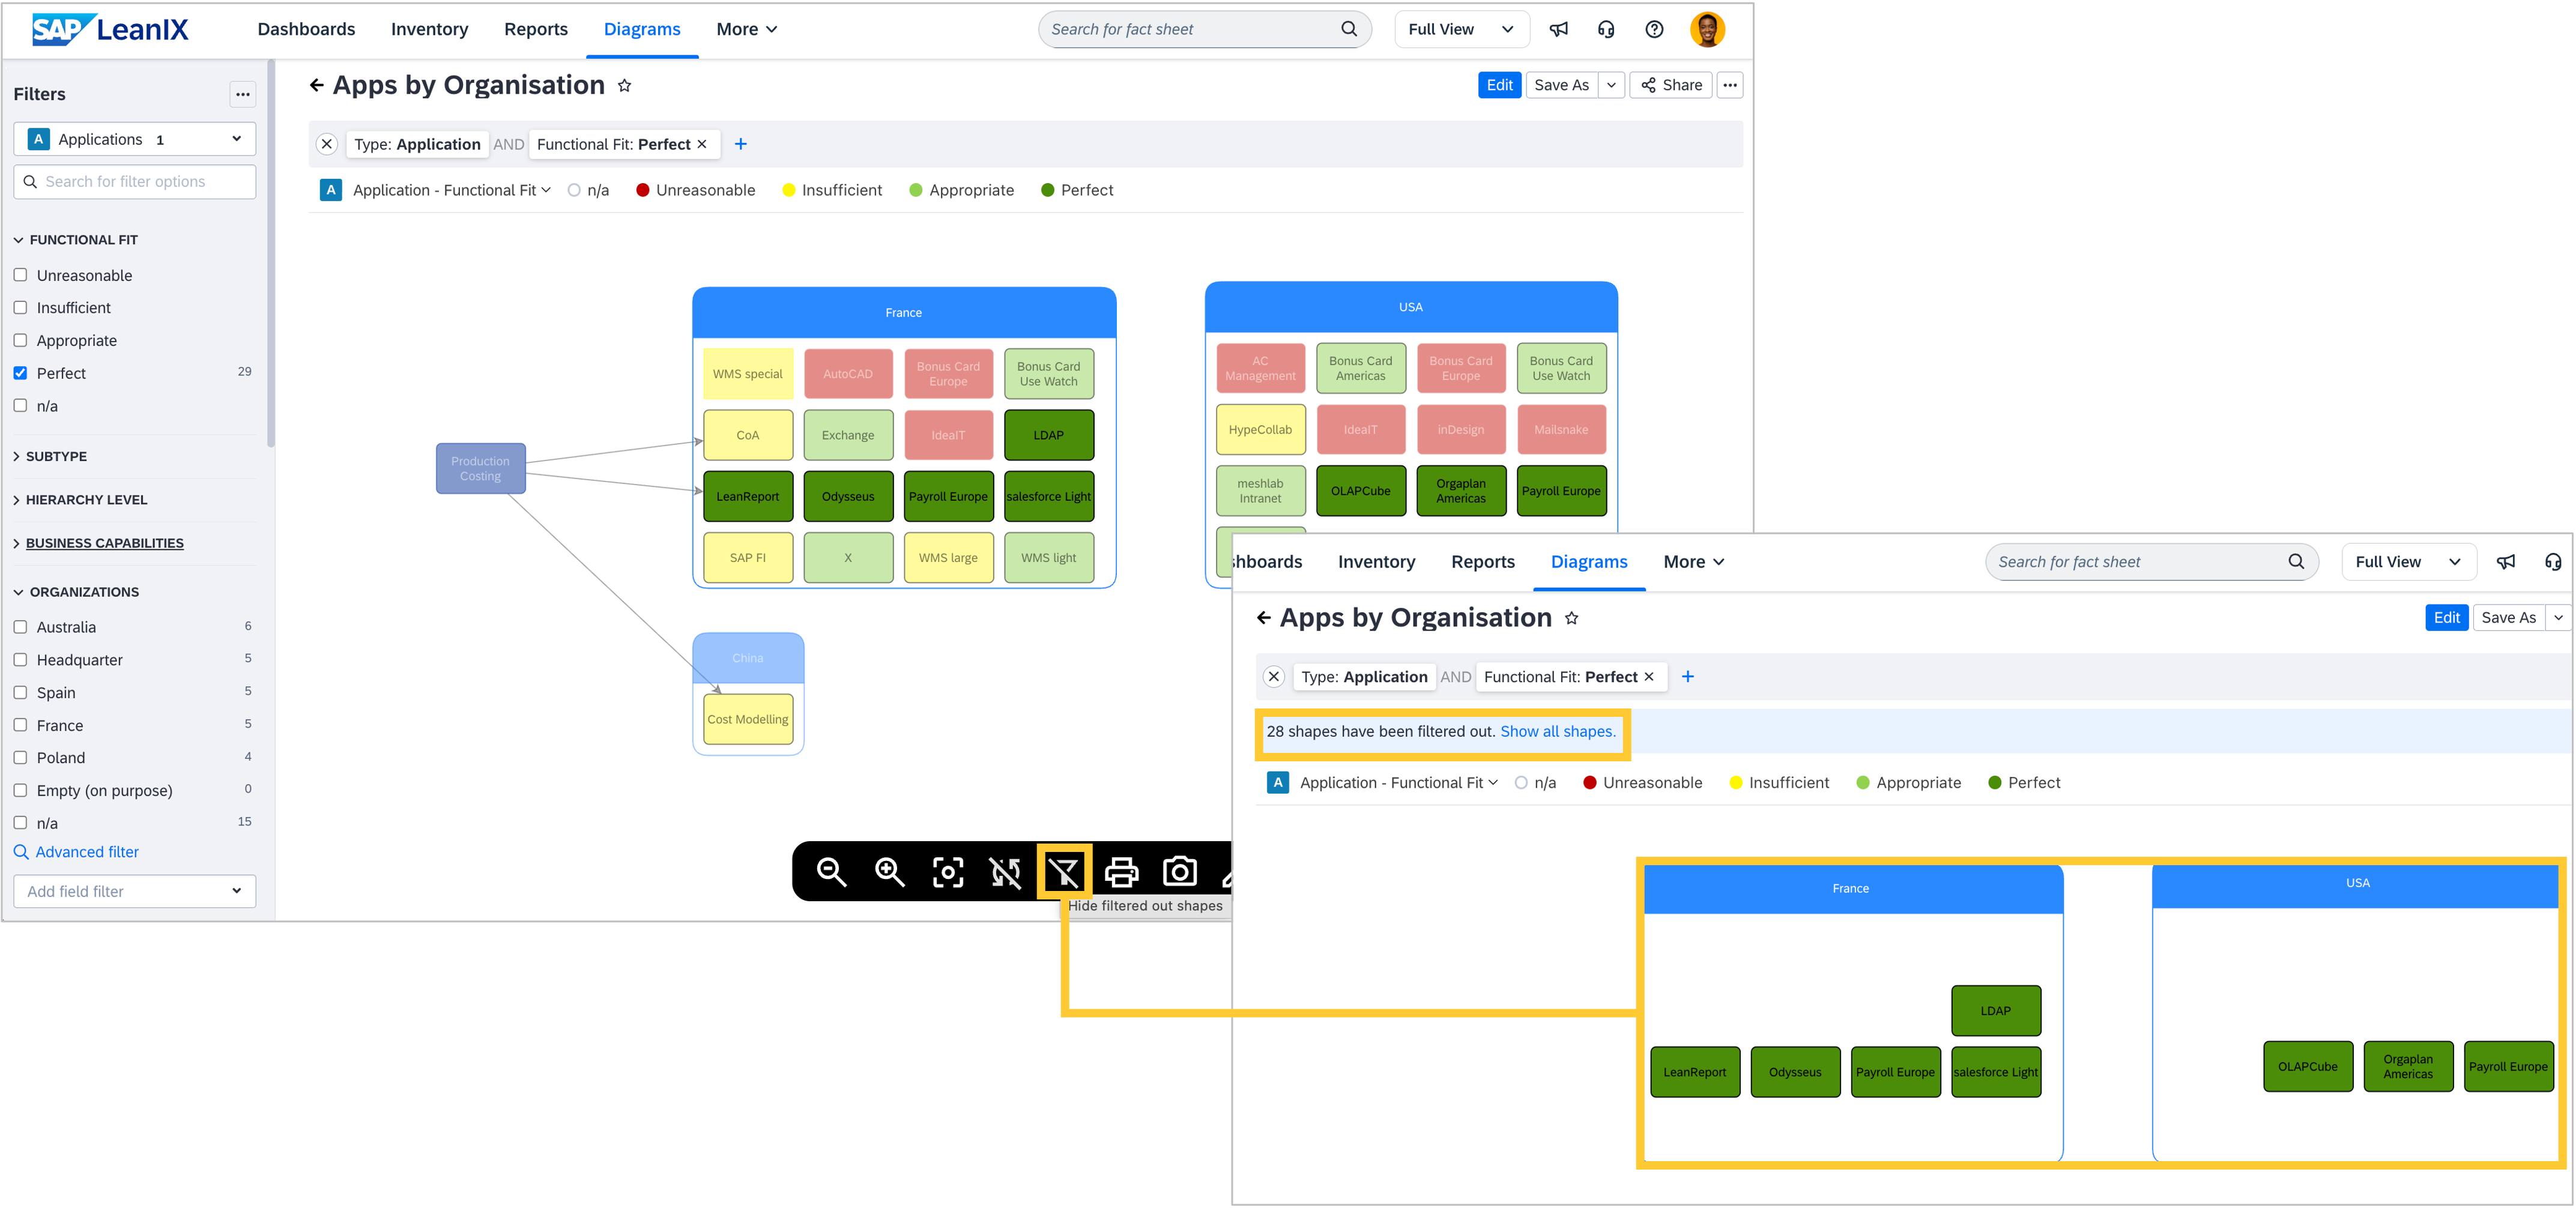The height and width of the screenshot is (1208, 2576).
Task: Open the Reports tab
Action: (x=535, y=29)
